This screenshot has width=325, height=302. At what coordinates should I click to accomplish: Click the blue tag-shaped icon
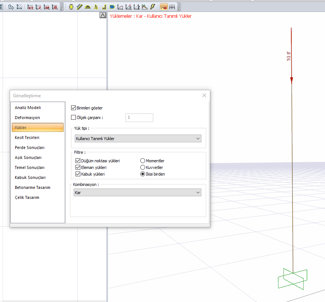[112, 7]
